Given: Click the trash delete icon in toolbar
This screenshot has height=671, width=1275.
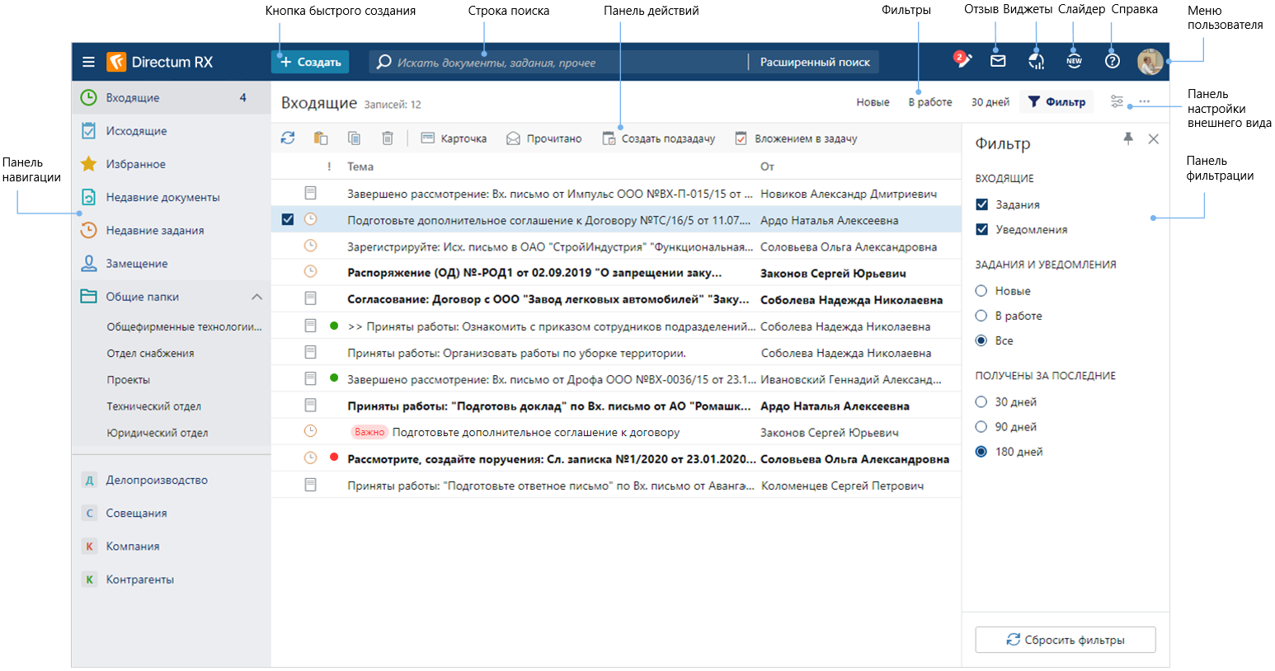Looking at the screenshot, I should (x=388, y=138).
